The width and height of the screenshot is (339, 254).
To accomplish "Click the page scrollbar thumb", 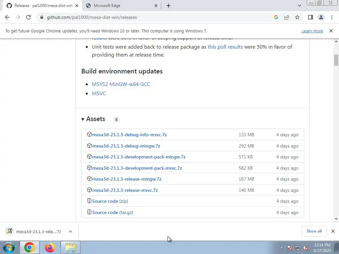I will pos(336,60).
